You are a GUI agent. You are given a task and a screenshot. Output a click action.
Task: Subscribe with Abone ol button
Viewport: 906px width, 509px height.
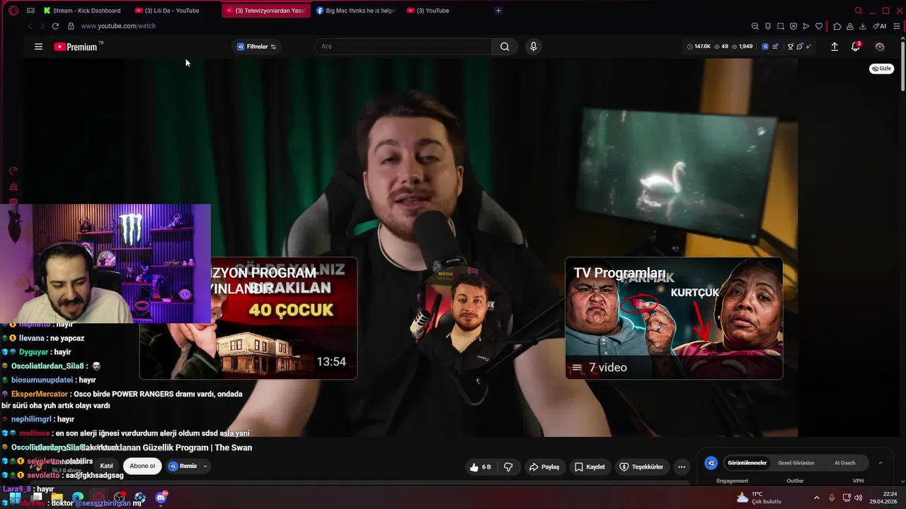[142, 466]
